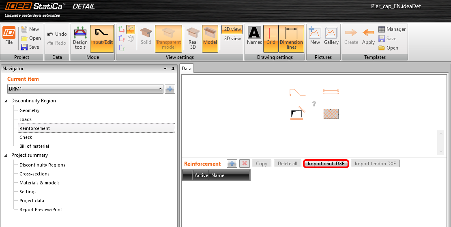Add new item with plus beside DRM1

click(x=170, y=89)
